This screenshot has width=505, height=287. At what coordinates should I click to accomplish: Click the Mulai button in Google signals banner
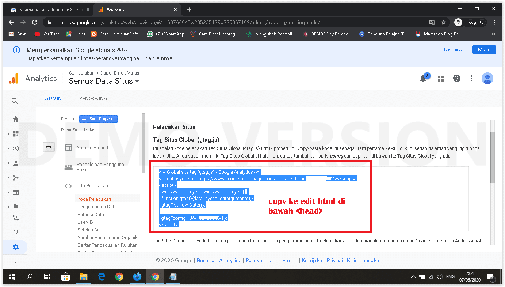(484, 49)
